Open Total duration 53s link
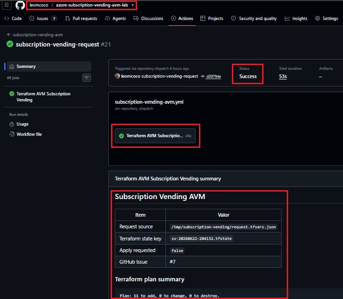The image size is (343, 299). click(x=283, y=76)
